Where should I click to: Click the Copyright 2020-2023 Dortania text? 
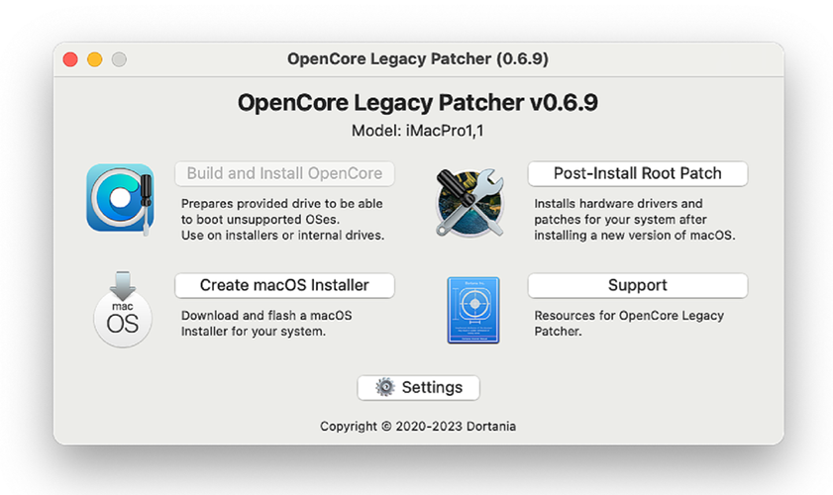(x=417, y=426)
